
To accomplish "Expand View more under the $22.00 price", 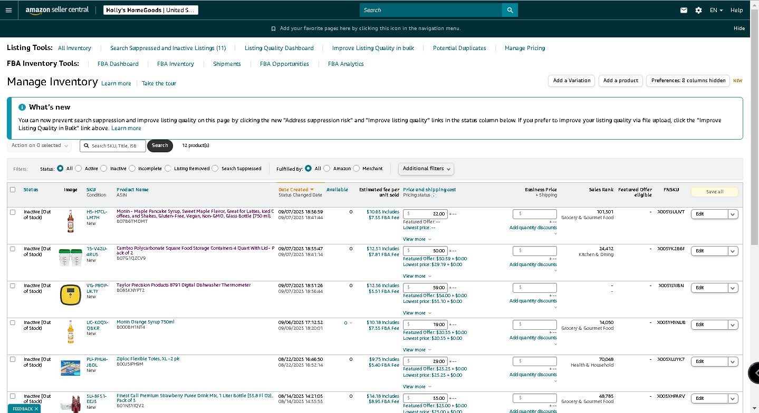I will pyautogui.click(x=417, y=239).
